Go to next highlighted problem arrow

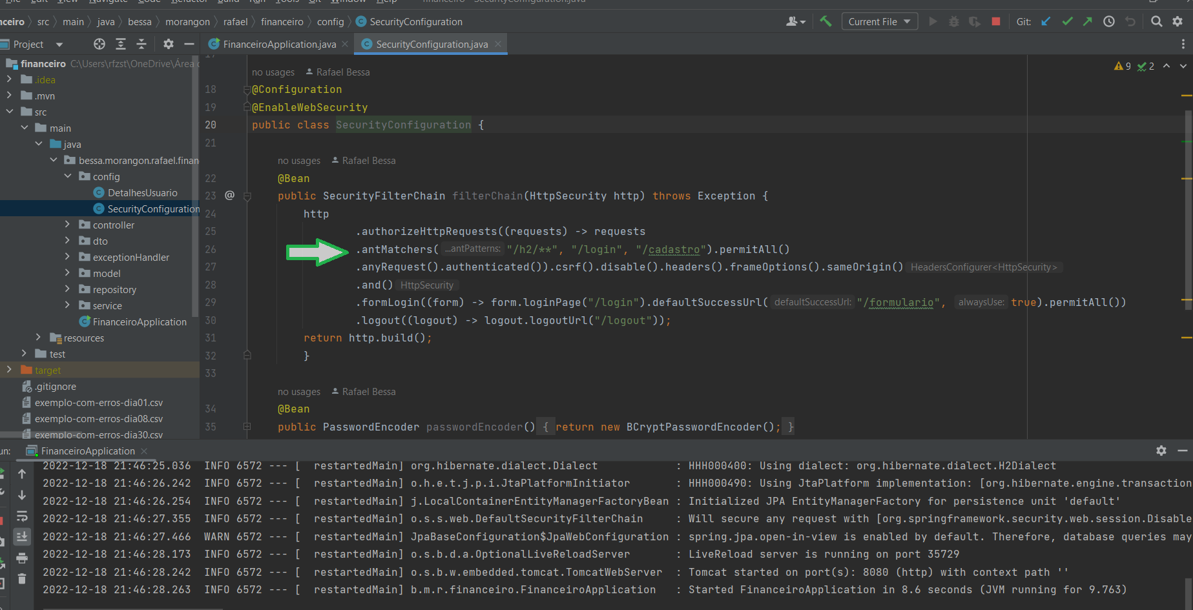[x=1183, y=66]
